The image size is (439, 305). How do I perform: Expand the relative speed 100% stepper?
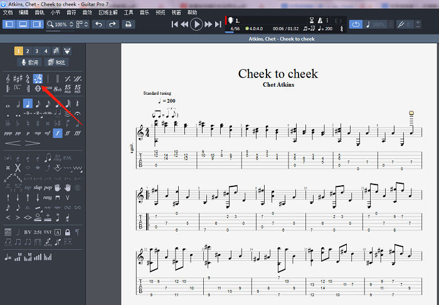[x=390, y=24]
